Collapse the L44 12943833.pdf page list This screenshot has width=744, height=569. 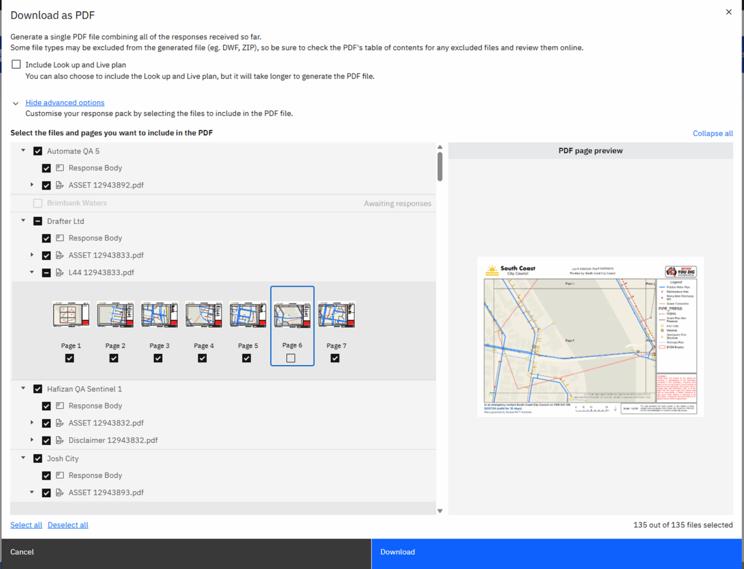32,272
